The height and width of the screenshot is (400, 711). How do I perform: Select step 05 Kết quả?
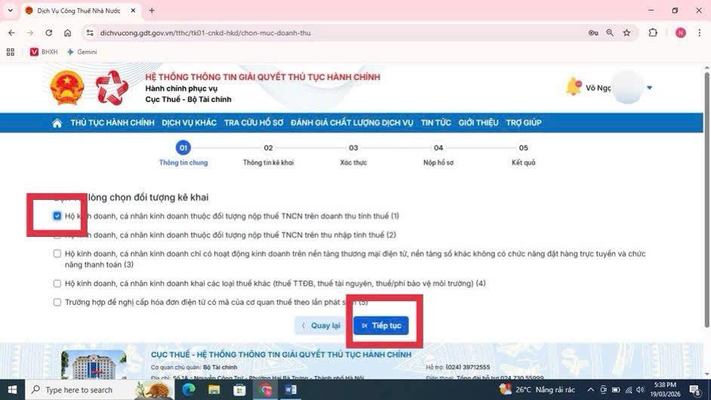click(x=523, y=154)
